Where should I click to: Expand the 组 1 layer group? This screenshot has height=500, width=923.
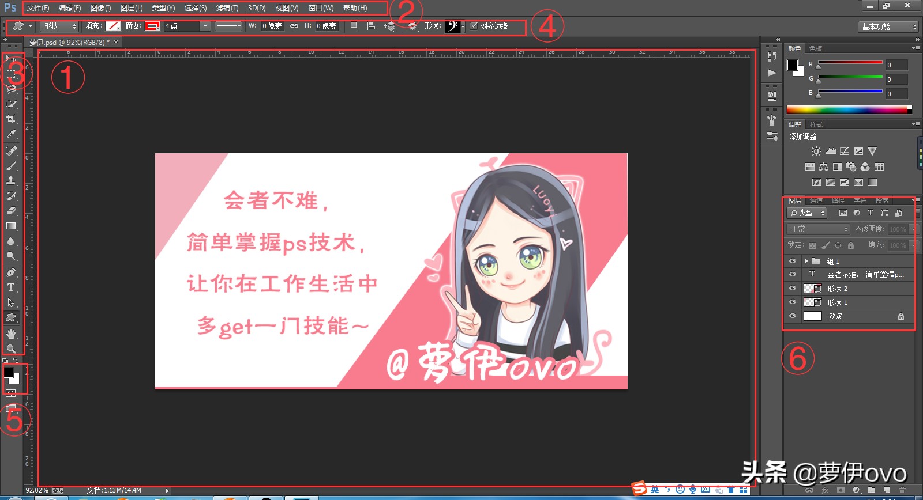click(806, 262)
